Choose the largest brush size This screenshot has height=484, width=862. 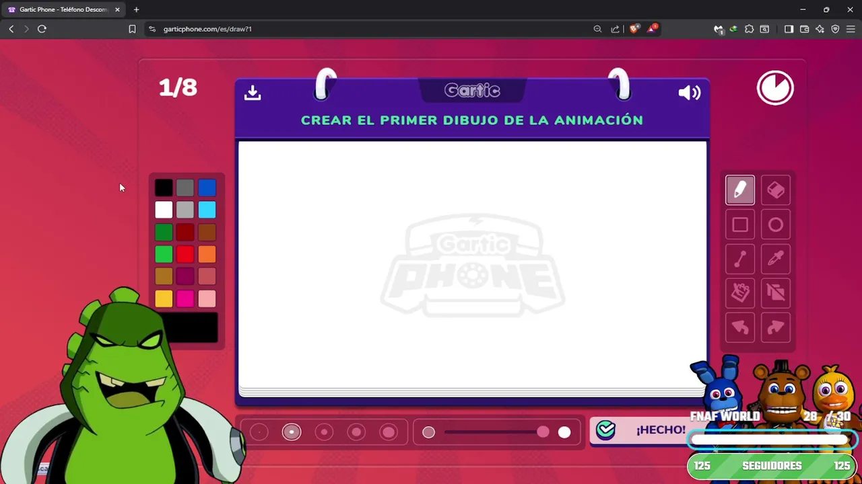[x=389, y=432]
